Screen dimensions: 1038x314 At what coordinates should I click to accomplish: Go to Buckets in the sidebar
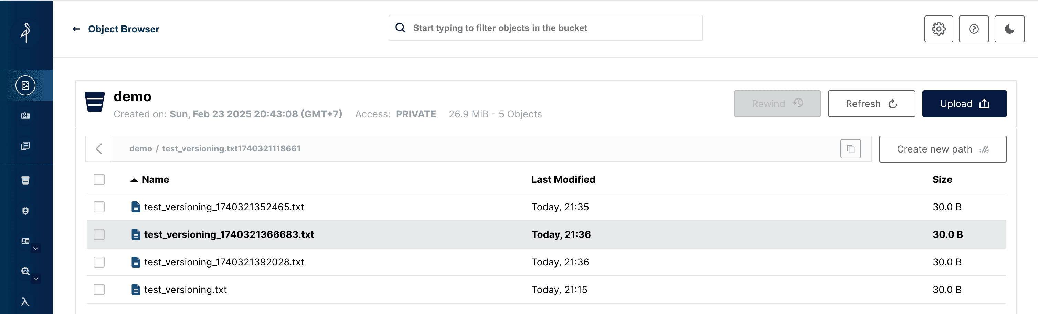pyautogui.click(x=25, y=180)
